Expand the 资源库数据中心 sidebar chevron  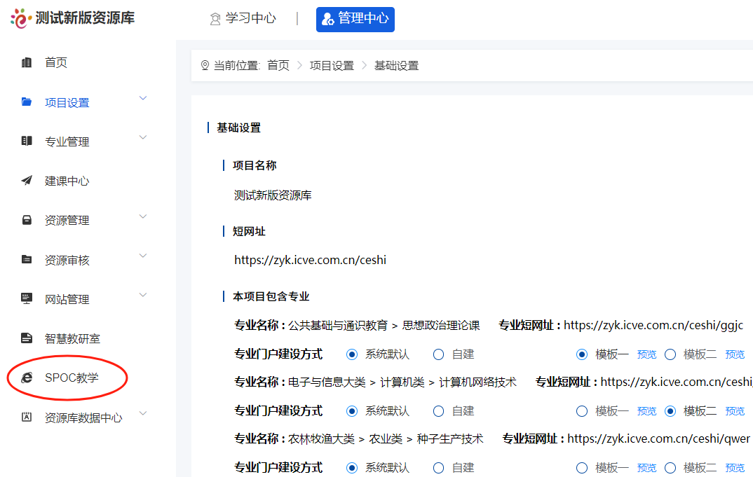click(x=142, y=414)
